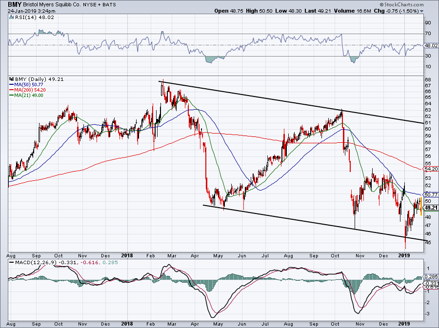Click the candlestick icon beside BMY (Daily)

12,79
